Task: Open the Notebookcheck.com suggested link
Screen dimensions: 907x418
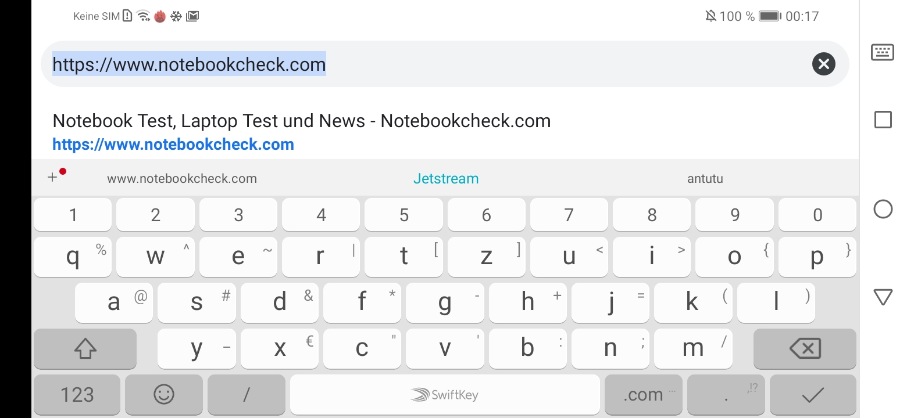Action: [x=301, y=132]
